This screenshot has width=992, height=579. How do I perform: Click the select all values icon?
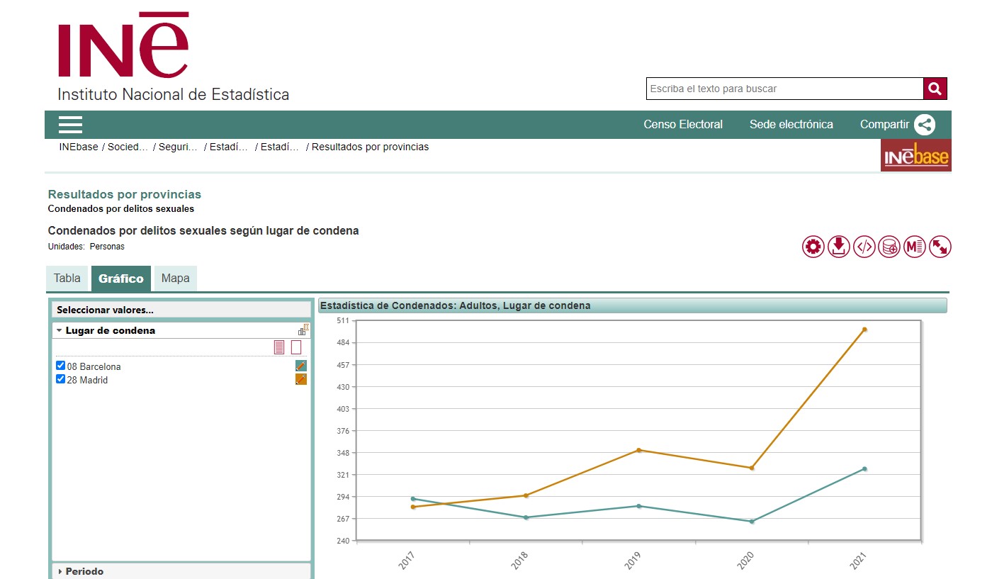[279, 347]
